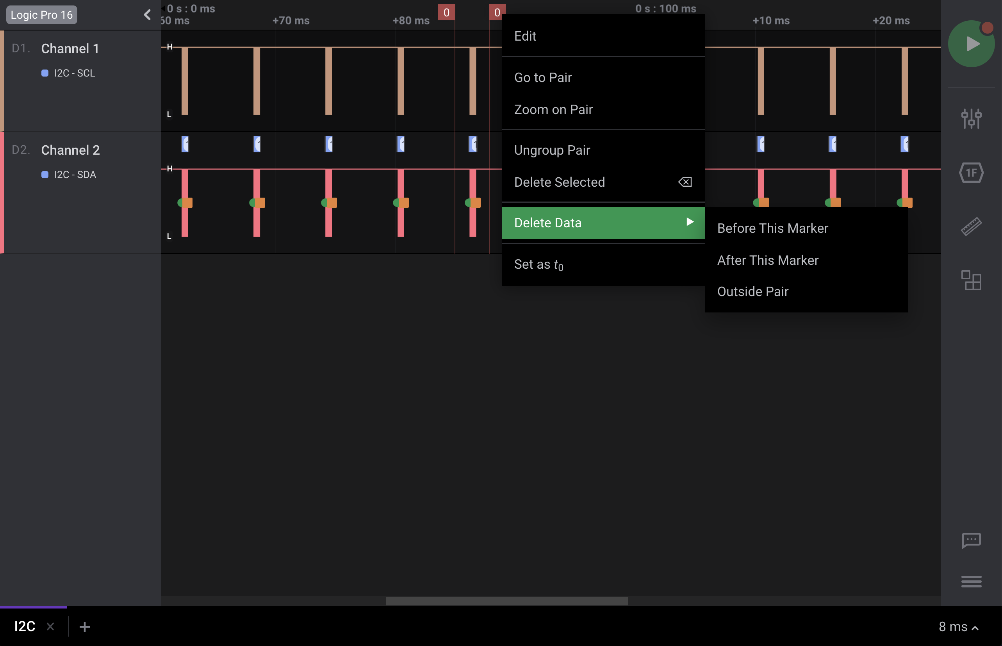Choose Go to Pair from context menu
This screenshot has width=1002, height=646.
click(543, 78)
